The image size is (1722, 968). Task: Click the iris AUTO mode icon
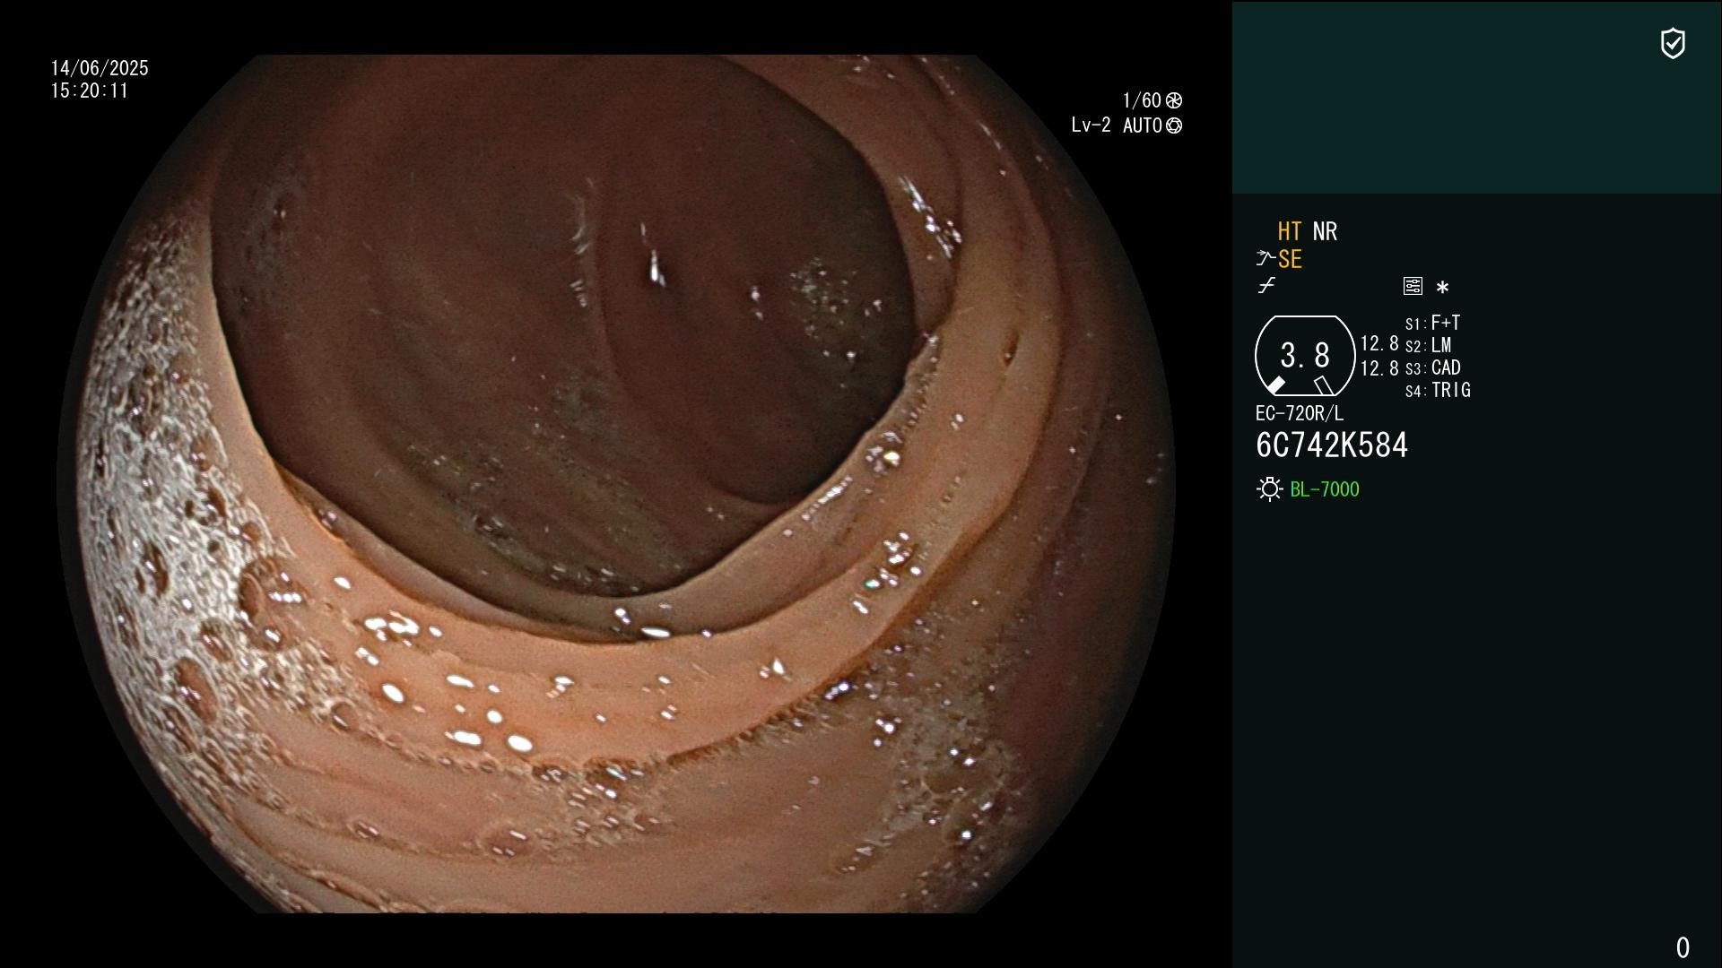pos(1174,125)
